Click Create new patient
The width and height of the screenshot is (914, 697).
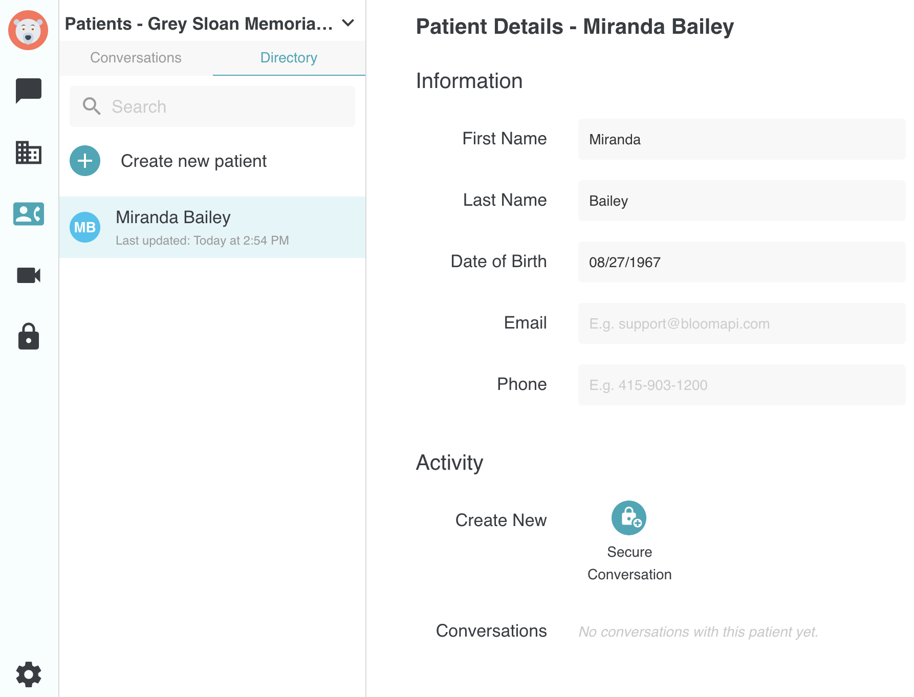coord(193,161)
